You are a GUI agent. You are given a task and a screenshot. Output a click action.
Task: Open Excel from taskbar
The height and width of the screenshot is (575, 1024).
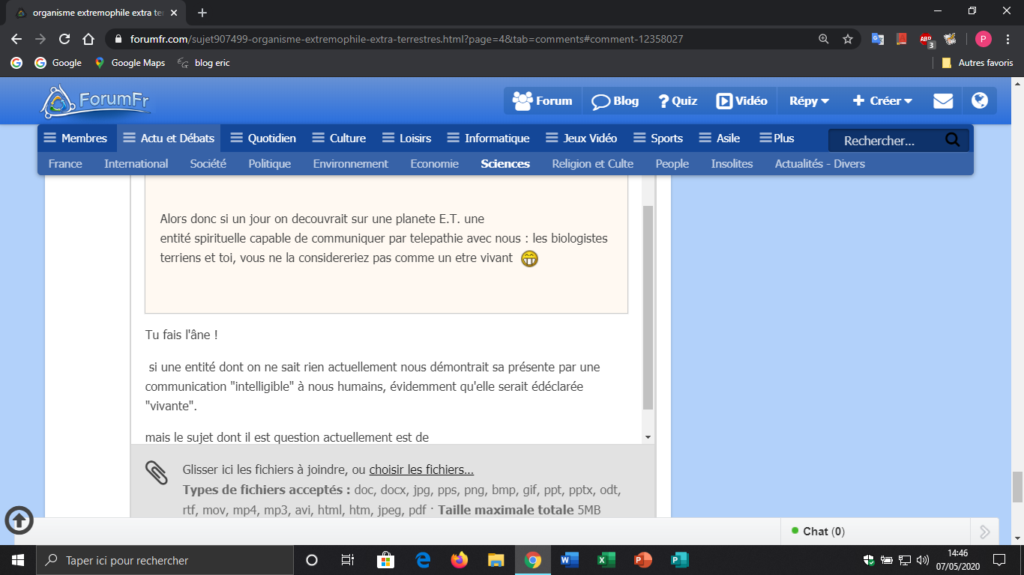tap(606, 560)
